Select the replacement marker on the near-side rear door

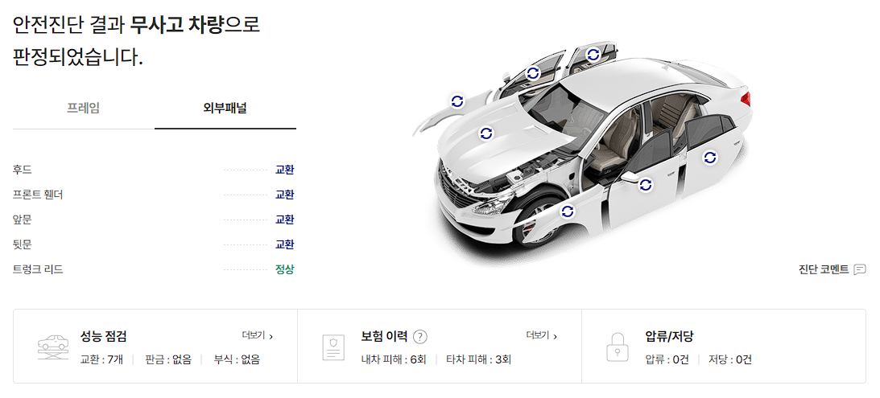point(710,158)
